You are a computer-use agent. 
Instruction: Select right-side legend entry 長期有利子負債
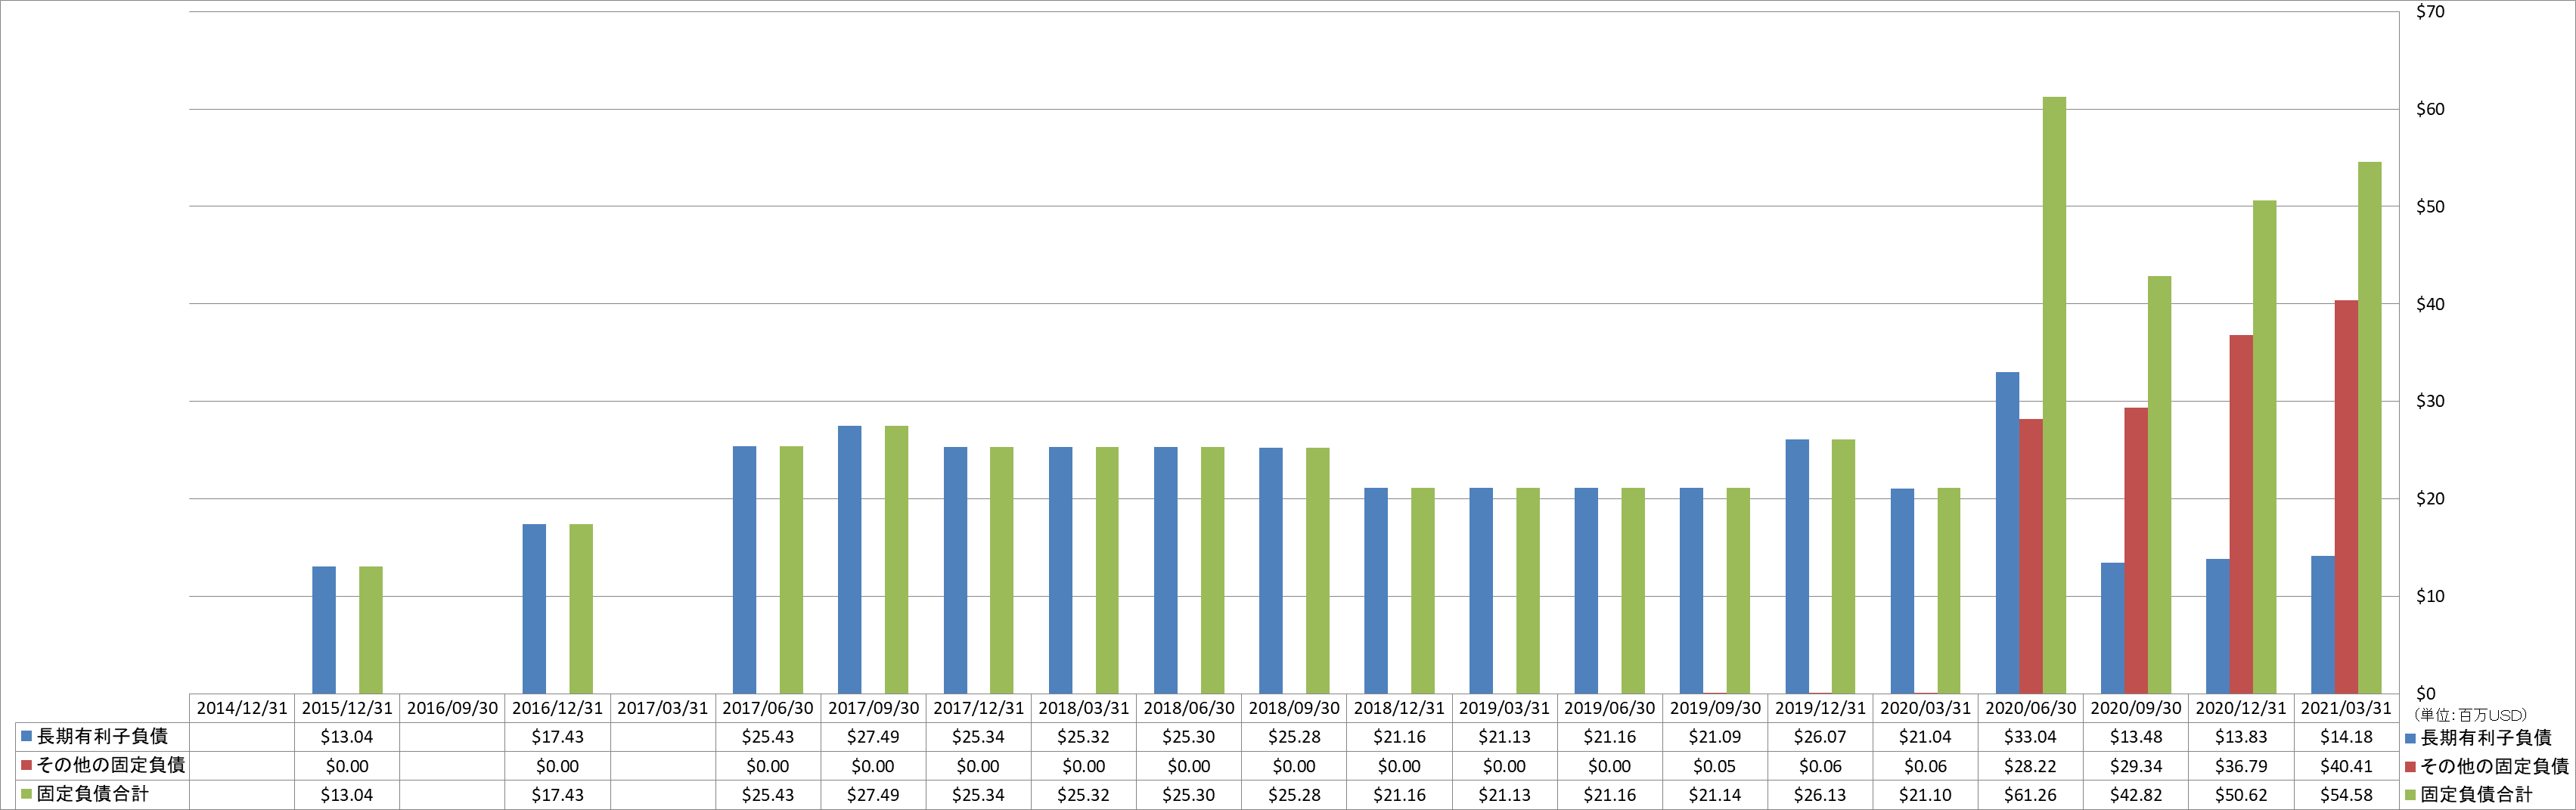(x=2478, y=738)
